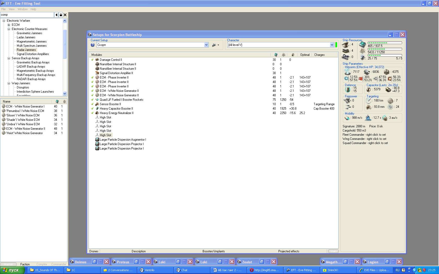Toggle the Damage Control II active checkmark
Image resolution: width=439 pixels, height=274 pixels.
click(x=92, y=60)
